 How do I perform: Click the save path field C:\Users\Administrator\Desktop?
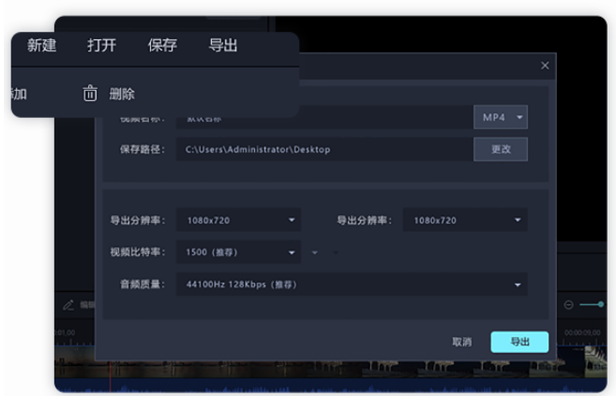(324, 149)
